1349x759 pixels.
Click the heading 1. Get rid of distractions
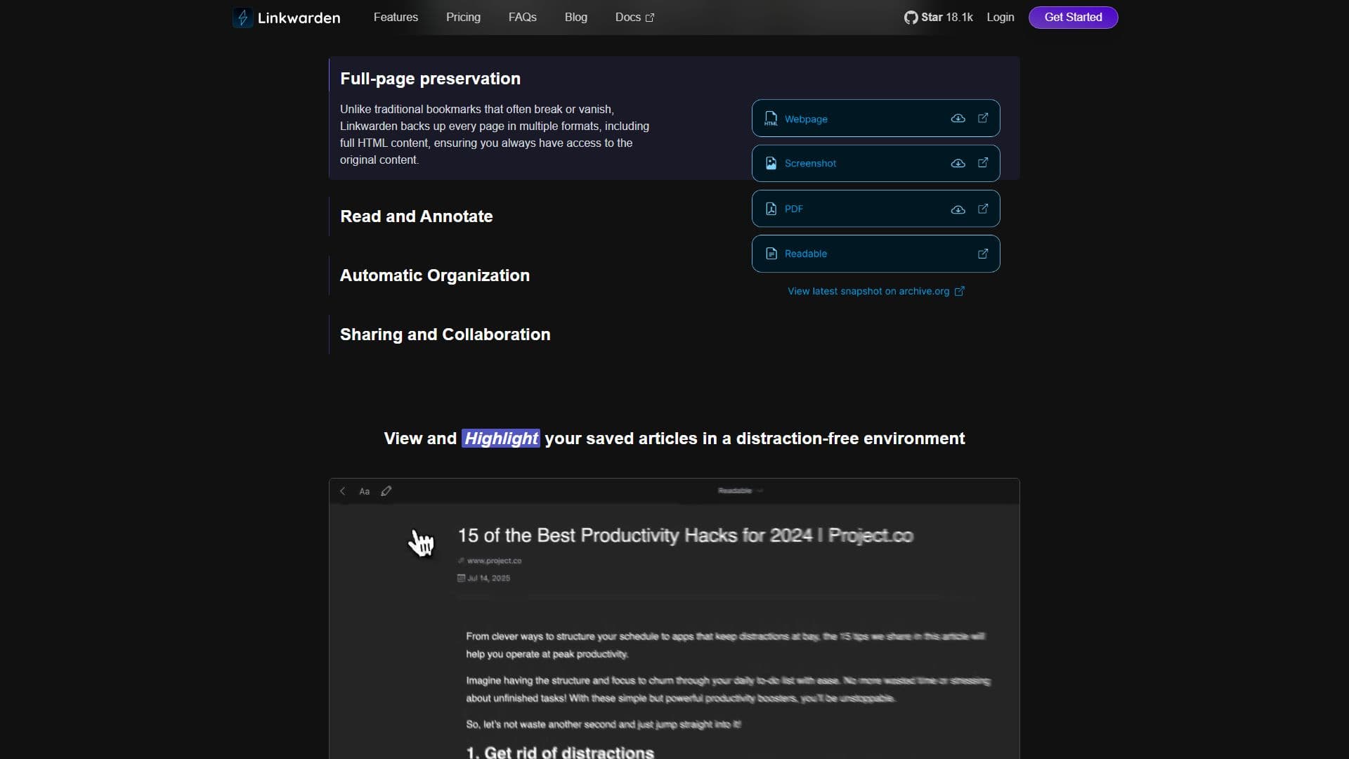(x=560, y=751)
